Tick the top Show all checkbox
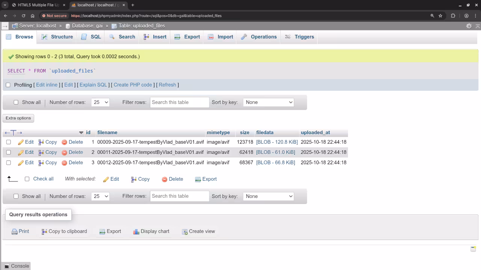The height and width of the screenshot is (270, 481). point(16,102)
